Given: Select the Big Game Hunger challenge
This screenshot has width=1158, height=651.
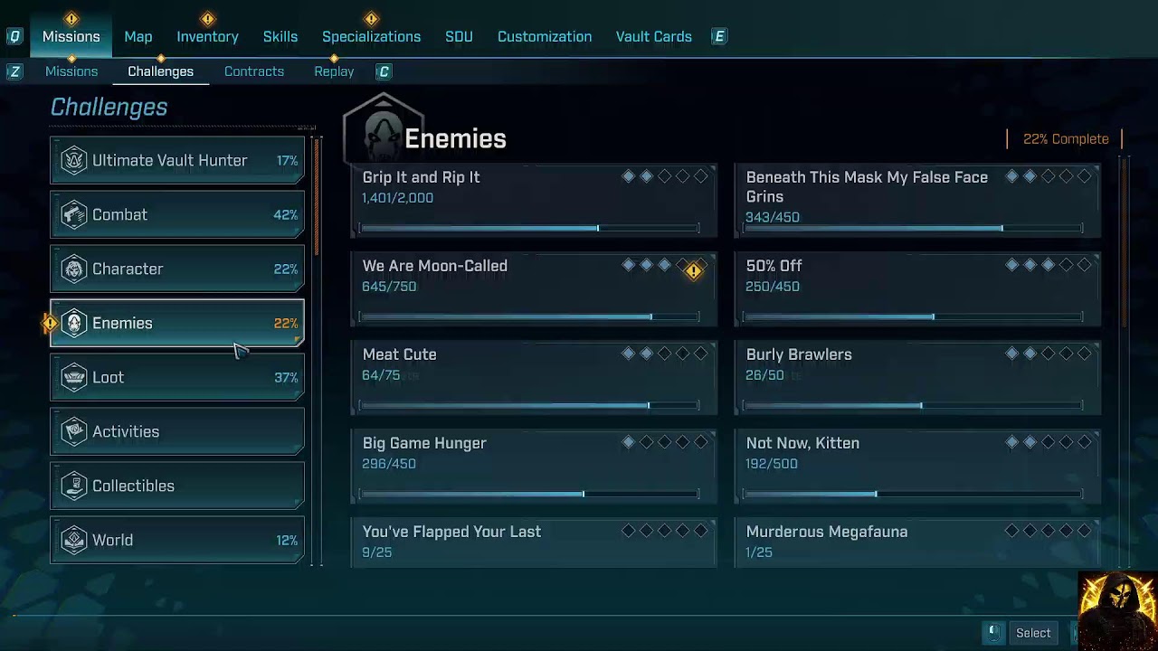Looking at the screenshot, I should click(534, 466).
